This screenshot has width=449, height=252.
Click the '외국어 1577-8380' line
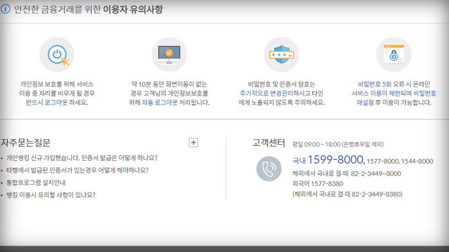[318, 183]
